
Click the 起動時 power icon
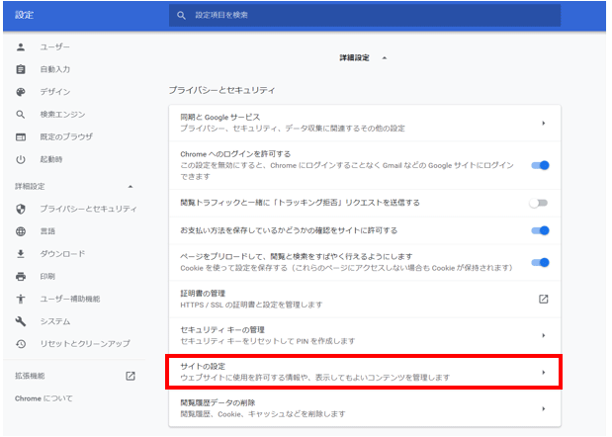tap(20, 159)
